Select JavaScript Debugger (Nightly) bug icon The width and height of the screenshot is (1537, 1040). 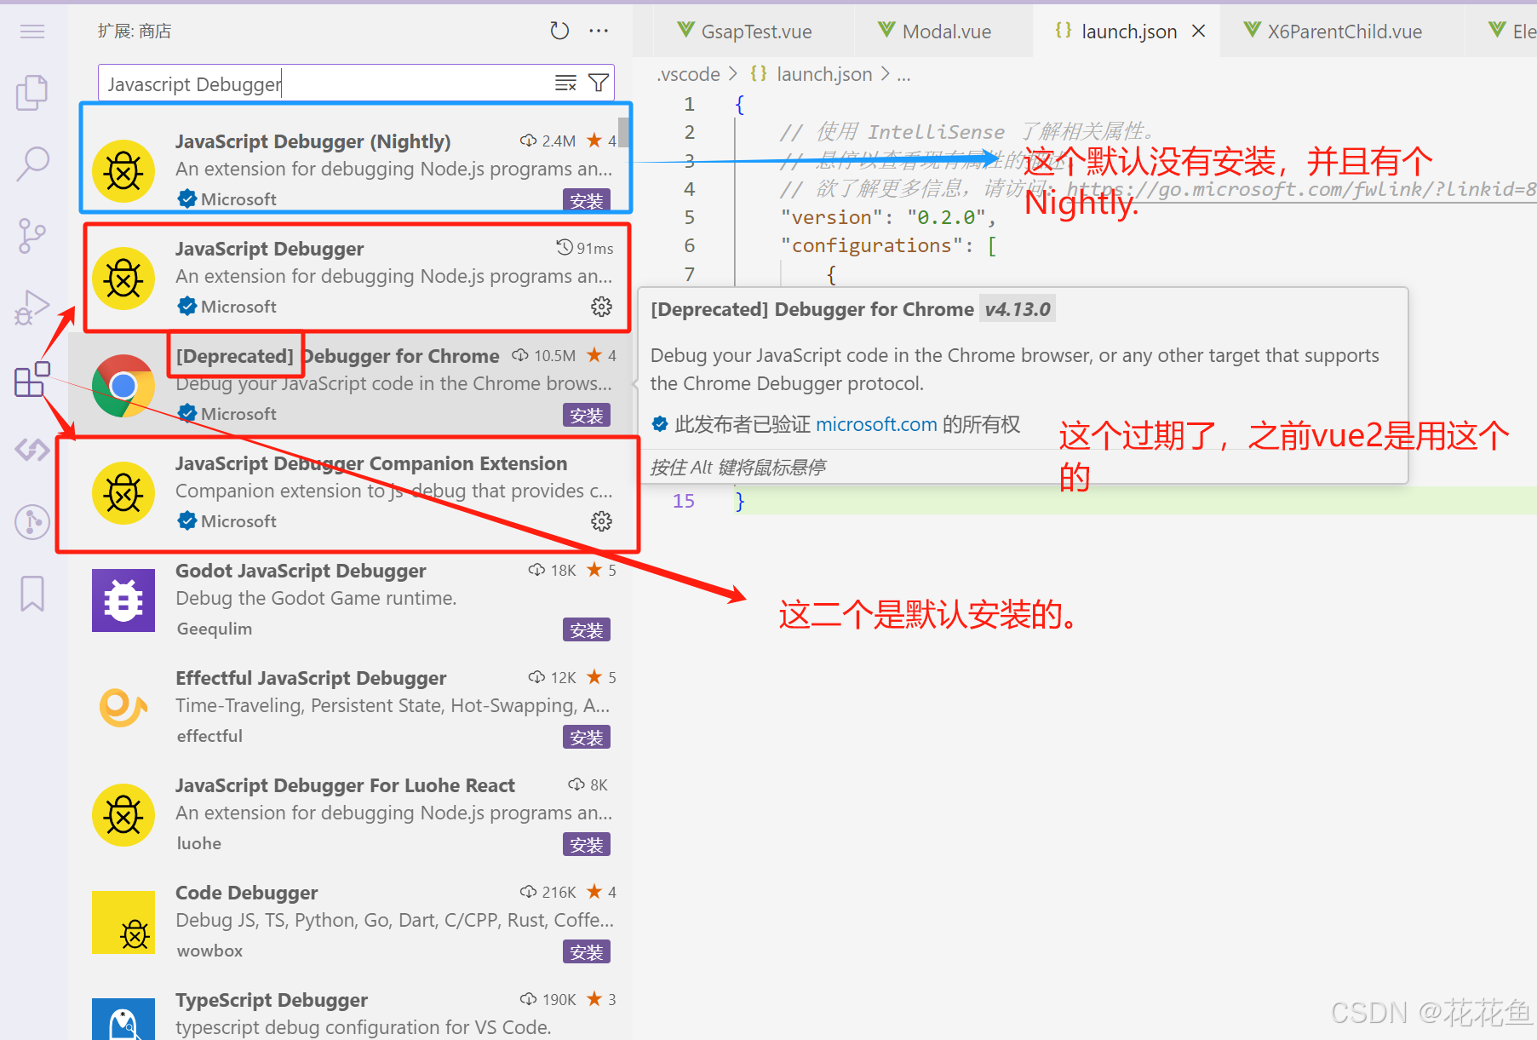(123, 171)
